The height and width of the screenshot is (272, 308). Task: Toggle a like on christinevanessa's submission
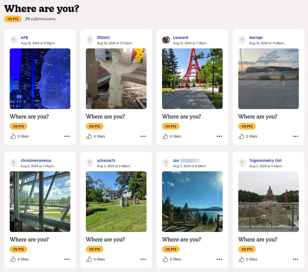(13, 259)
